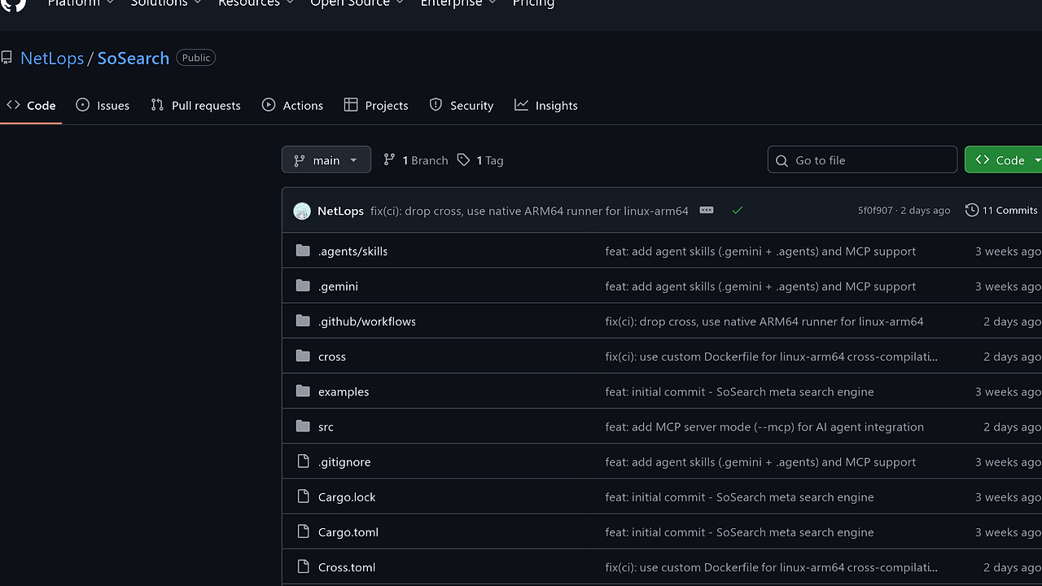
Task: Open the dropdown arrow on the green Code button
Action: (1037, 160)
